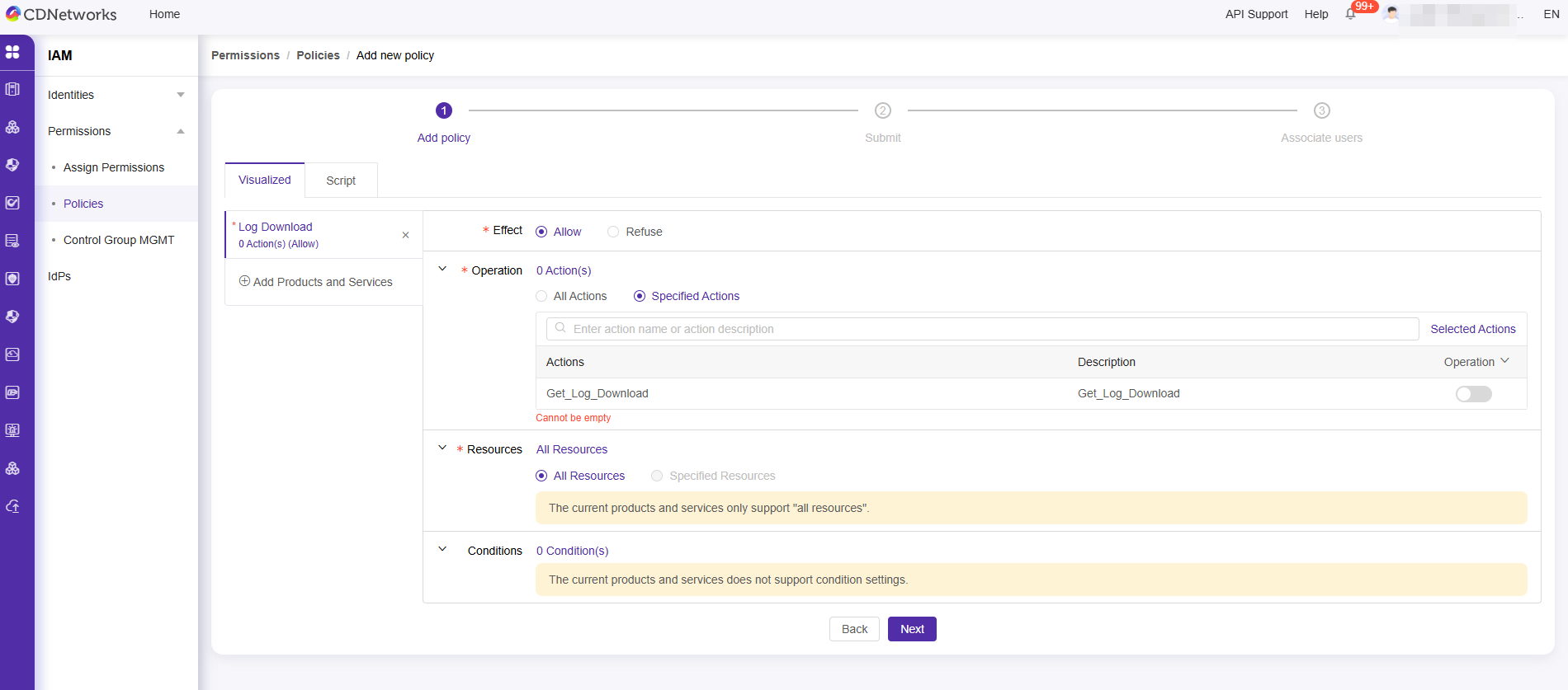1568x690 pixels.
Task: Choose the All Actions radio option
Action: coord(541,296)
